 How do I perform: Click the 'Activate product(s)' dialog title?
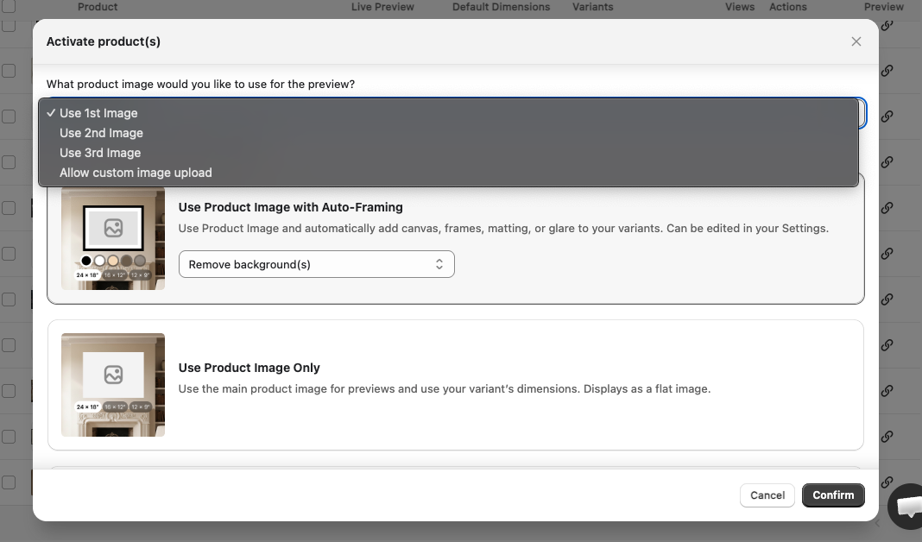(104, 41)
